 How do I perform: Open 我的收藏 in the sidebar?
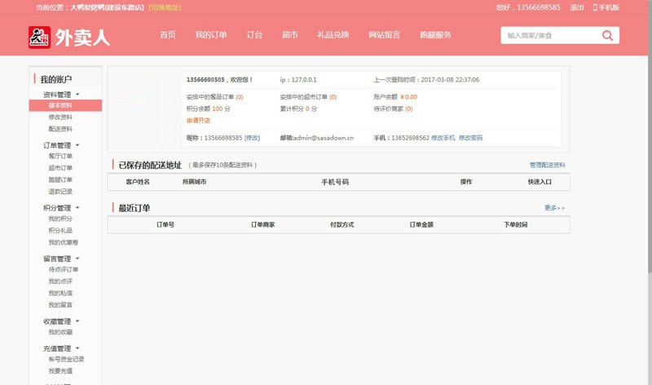click(60, 332)
